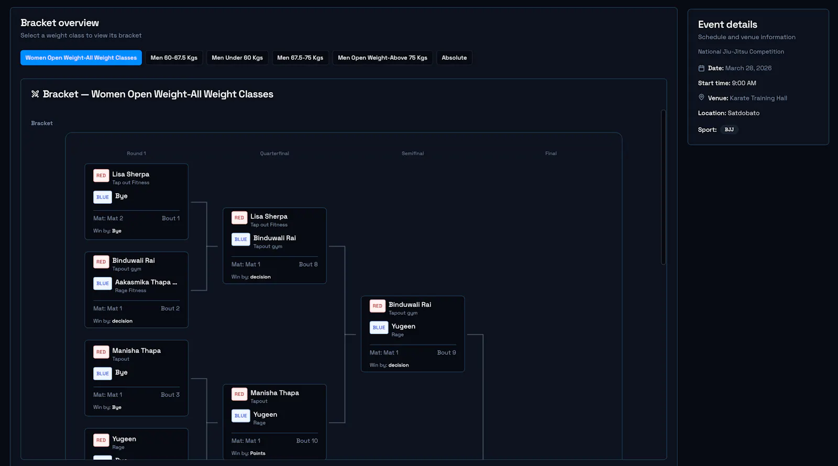838x466 pixels.
Task: Click the Semifinal column header
Action: coord(413,153)
